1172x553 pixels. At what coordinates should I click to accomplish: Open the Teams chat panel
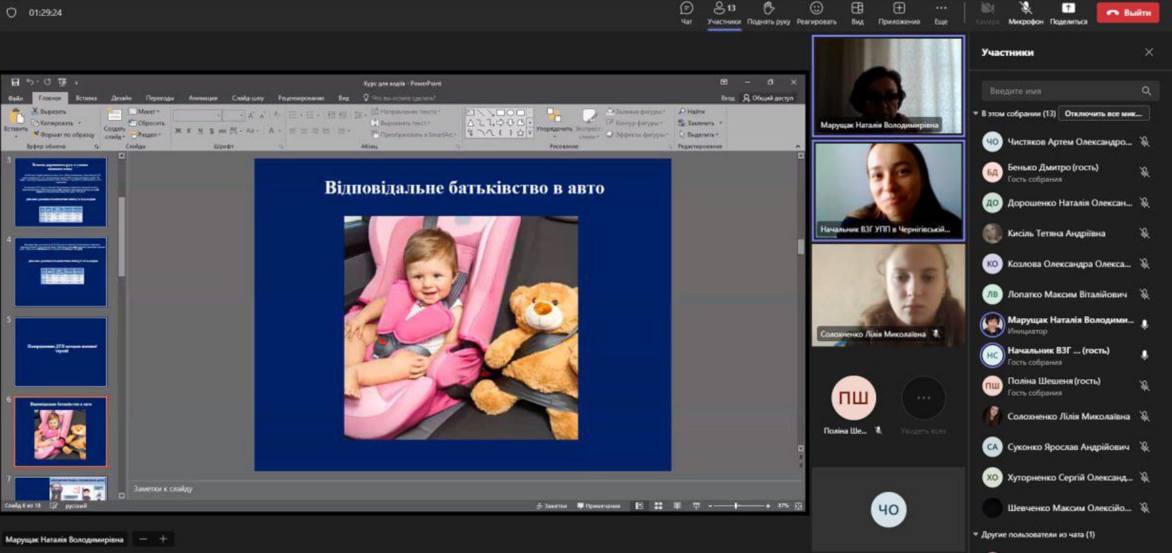687,13
